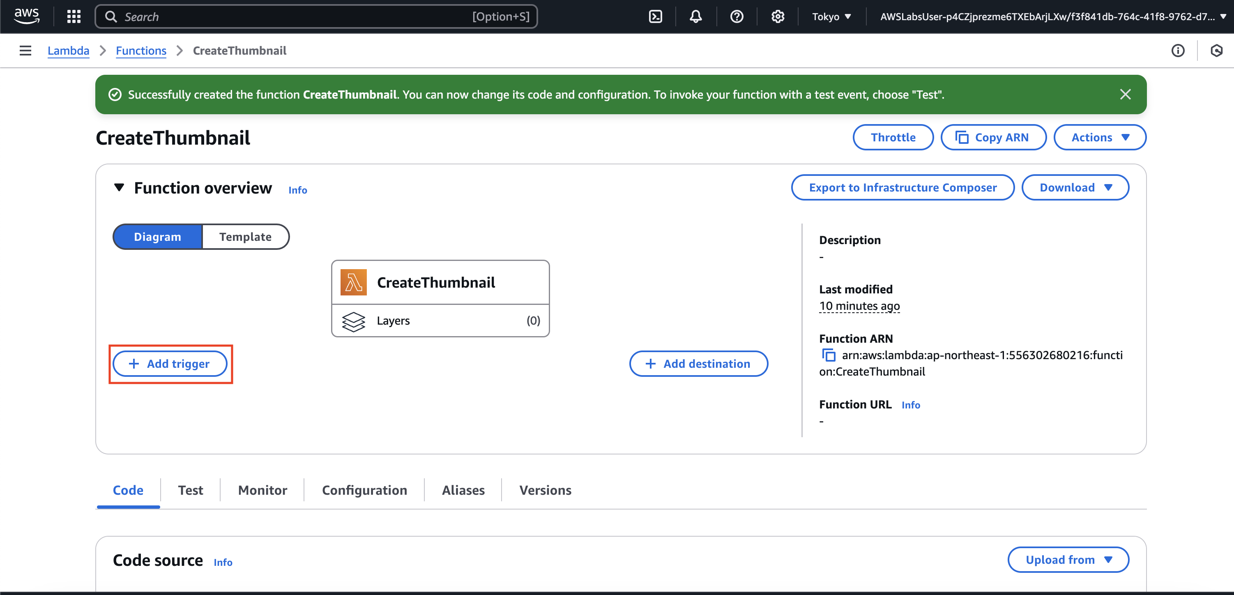1234x595 pixels.
Task: Go to Functions breadcrumb link
Action: coord(141,51)
